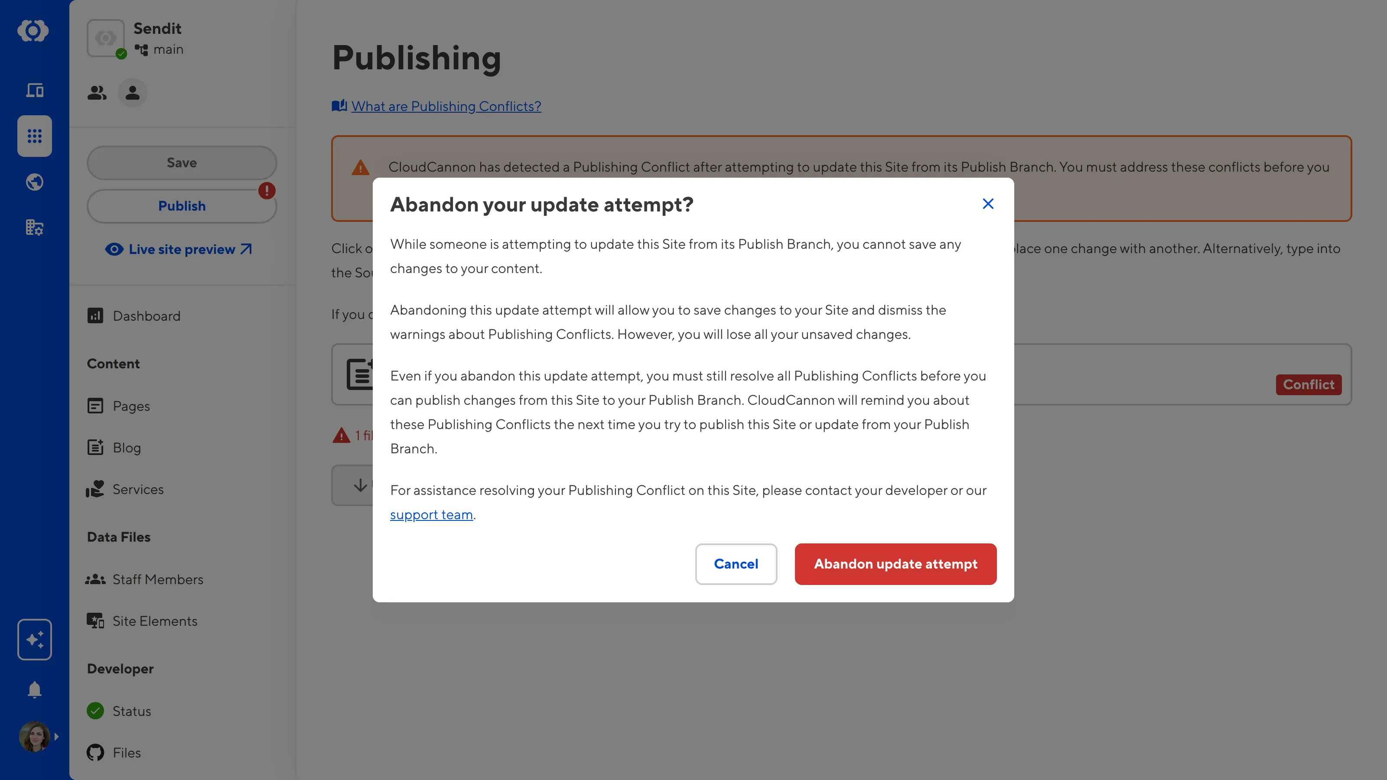Open the notifications bell icon
Viewport: 1387px width, 780px height.
pyautogui.click(x=35, y=689)
